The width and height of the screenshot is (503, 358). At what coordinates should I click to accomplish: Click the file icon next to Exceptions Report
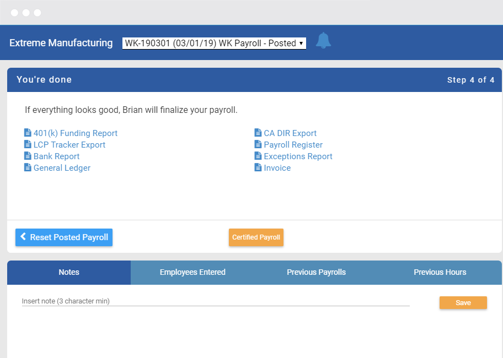coord(257,156)
